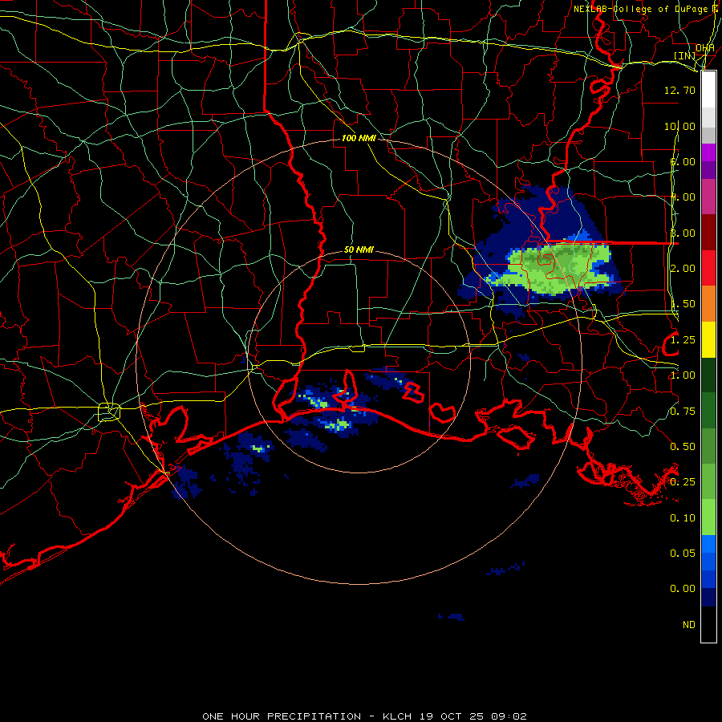
Task: Click the [IN] units label
Action: [684, 55]
